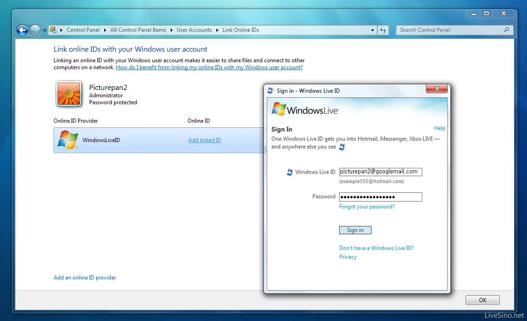Viewport: 527px width, 321px height.
Task: Minimize the Control Panel window
Action: coord(474,14)
